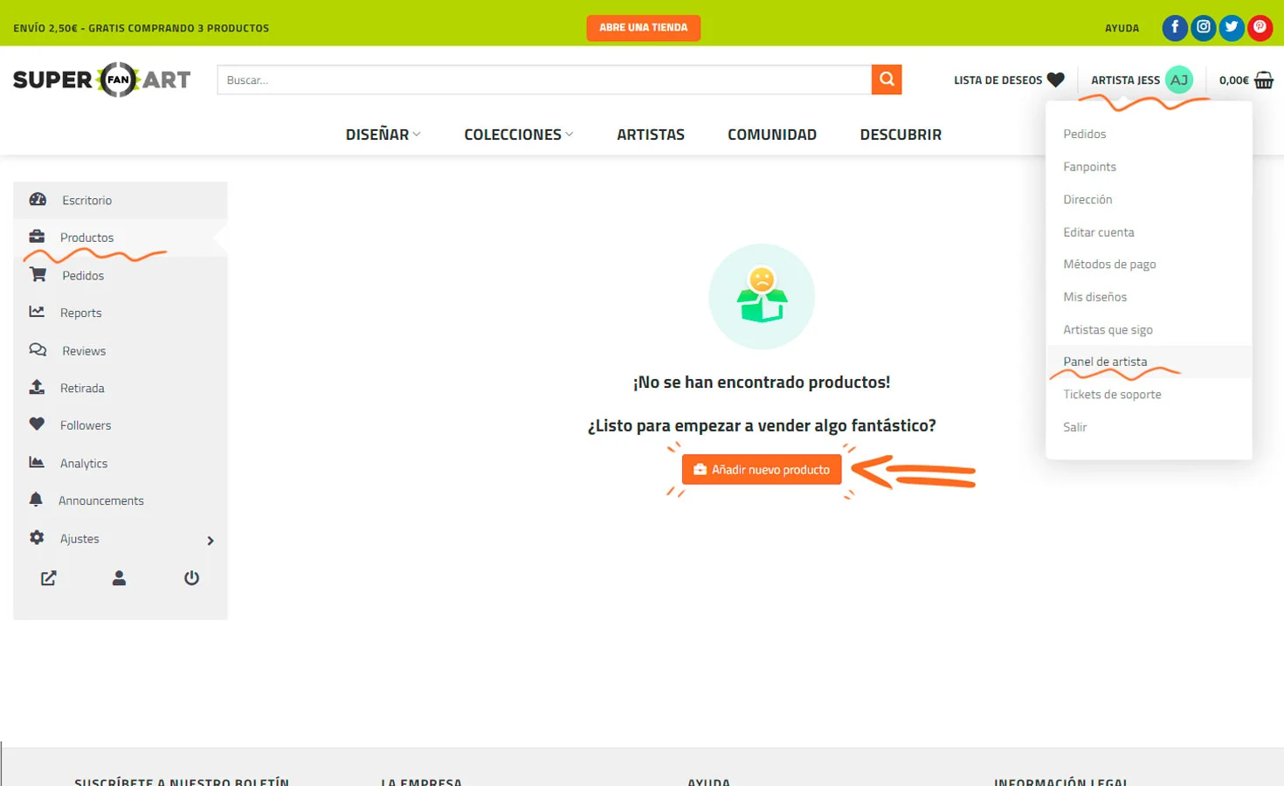Select the power off icon at sidebar bottom
This screenshot has height=786, width=1284.
[x=191, y=577]
